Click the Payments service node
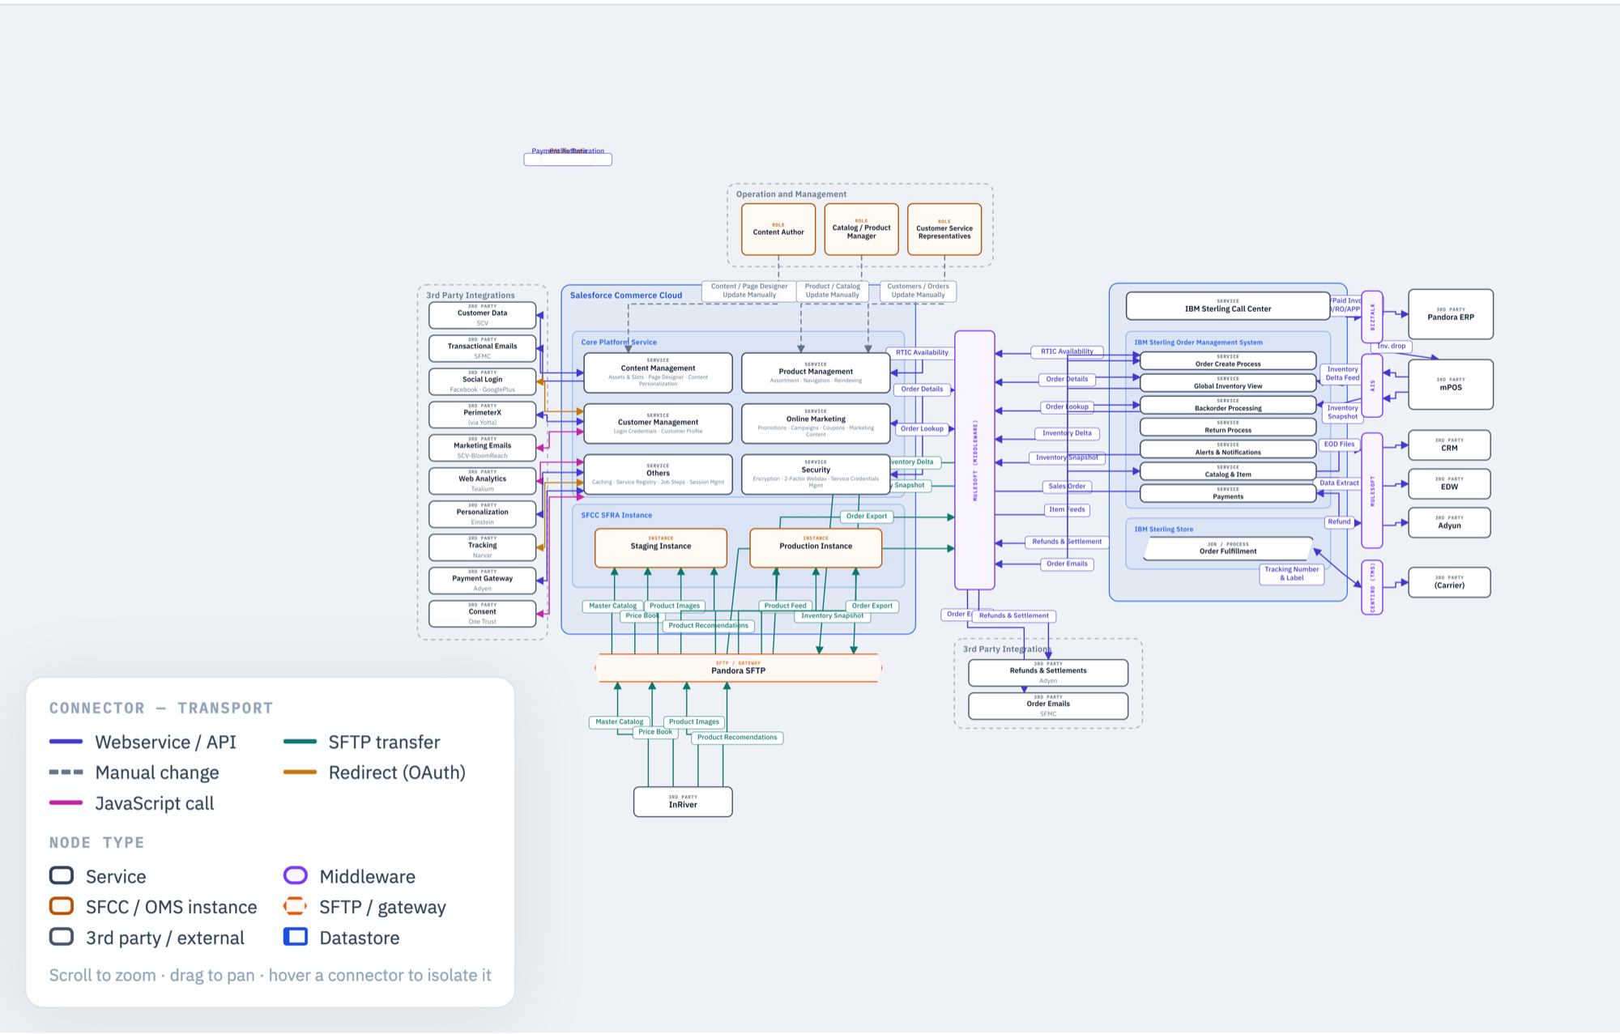1620x1034 pixels. 1228,493
